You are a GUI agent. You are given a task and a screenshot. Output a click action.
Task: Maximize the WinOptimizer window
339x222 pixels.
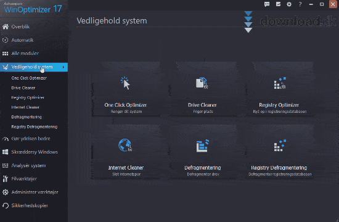(x=322, y=4)
